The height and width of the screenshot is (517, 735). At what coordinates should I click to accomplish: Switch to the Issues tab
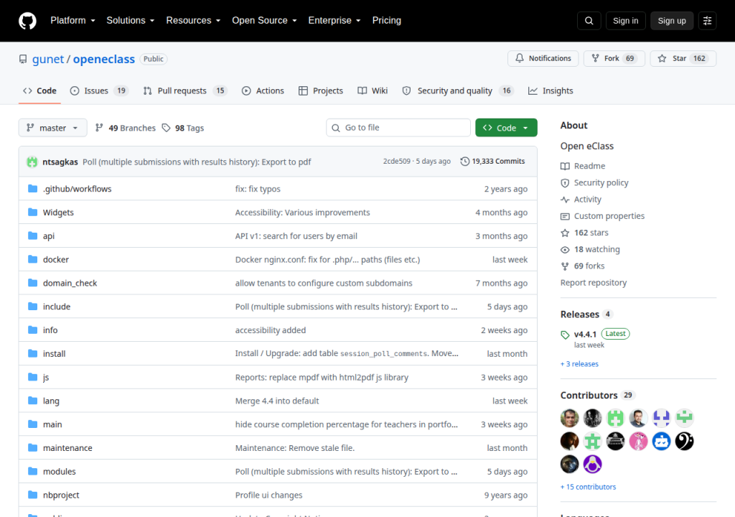pyautogui.click(x=99, y=91)
